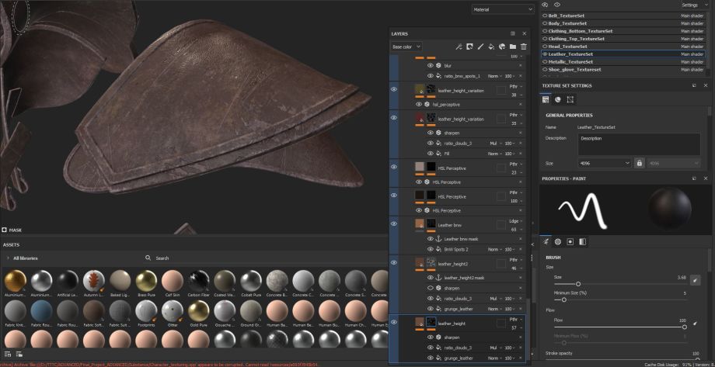Adjust the brush Size slider
The image size is (715, 367).
(x=577, y=284)
